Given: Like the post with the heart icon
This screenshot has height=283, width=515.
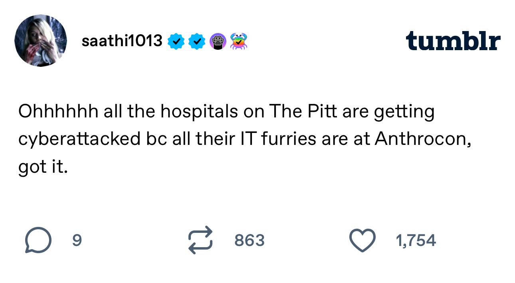Looking at the screenshot, I should tap(362, 240).
